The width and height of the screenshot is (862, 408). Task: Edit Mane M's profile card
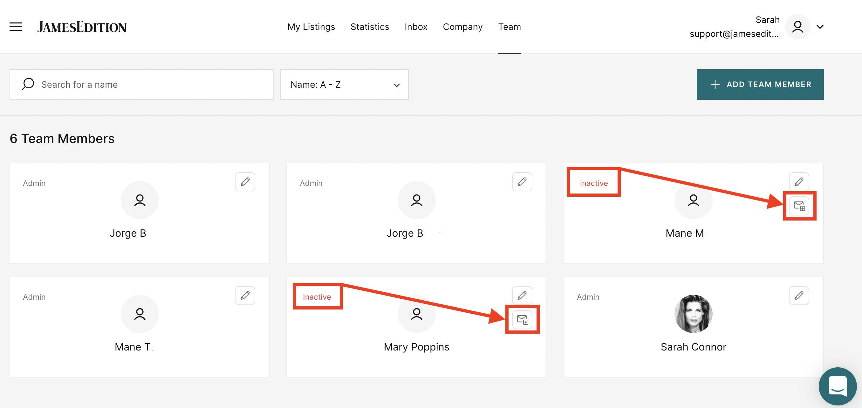(799, 181)
